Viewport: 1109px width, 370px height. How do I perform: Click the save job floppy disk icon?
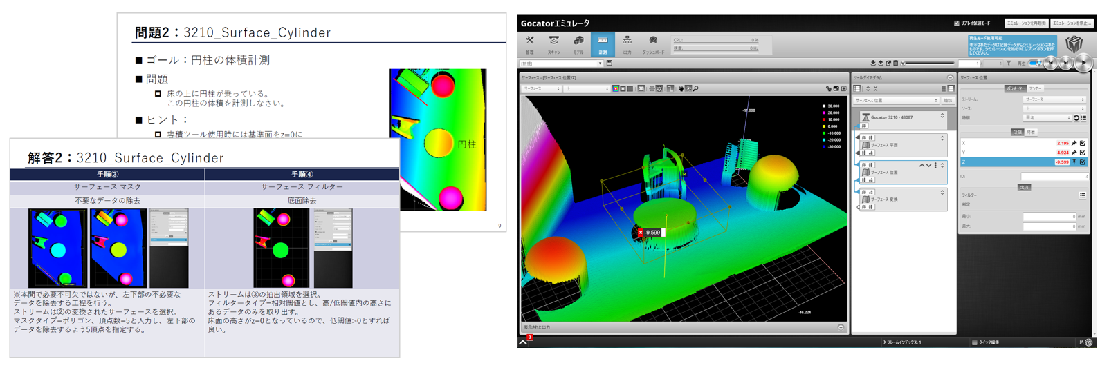click(x=610, y=63)
